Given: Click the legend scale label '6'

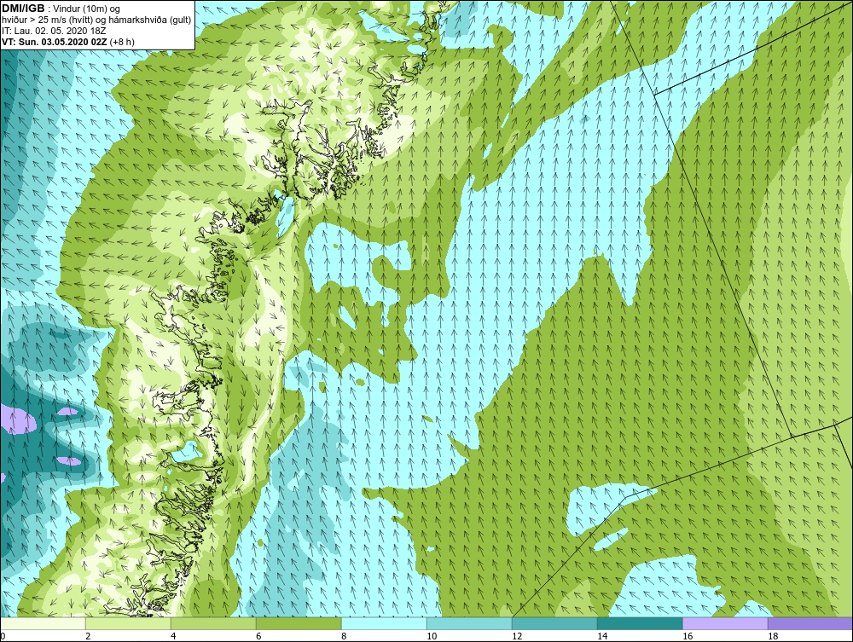Looking at the screenshot, I should coord(258,636).
